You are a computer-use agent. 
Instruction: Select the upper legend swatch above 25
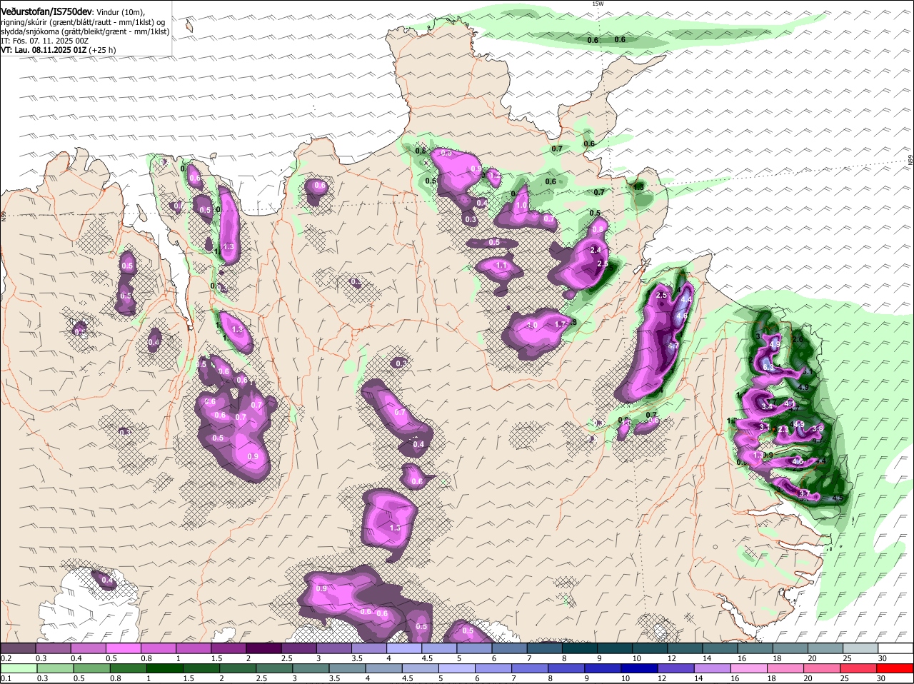pos(862,648)
